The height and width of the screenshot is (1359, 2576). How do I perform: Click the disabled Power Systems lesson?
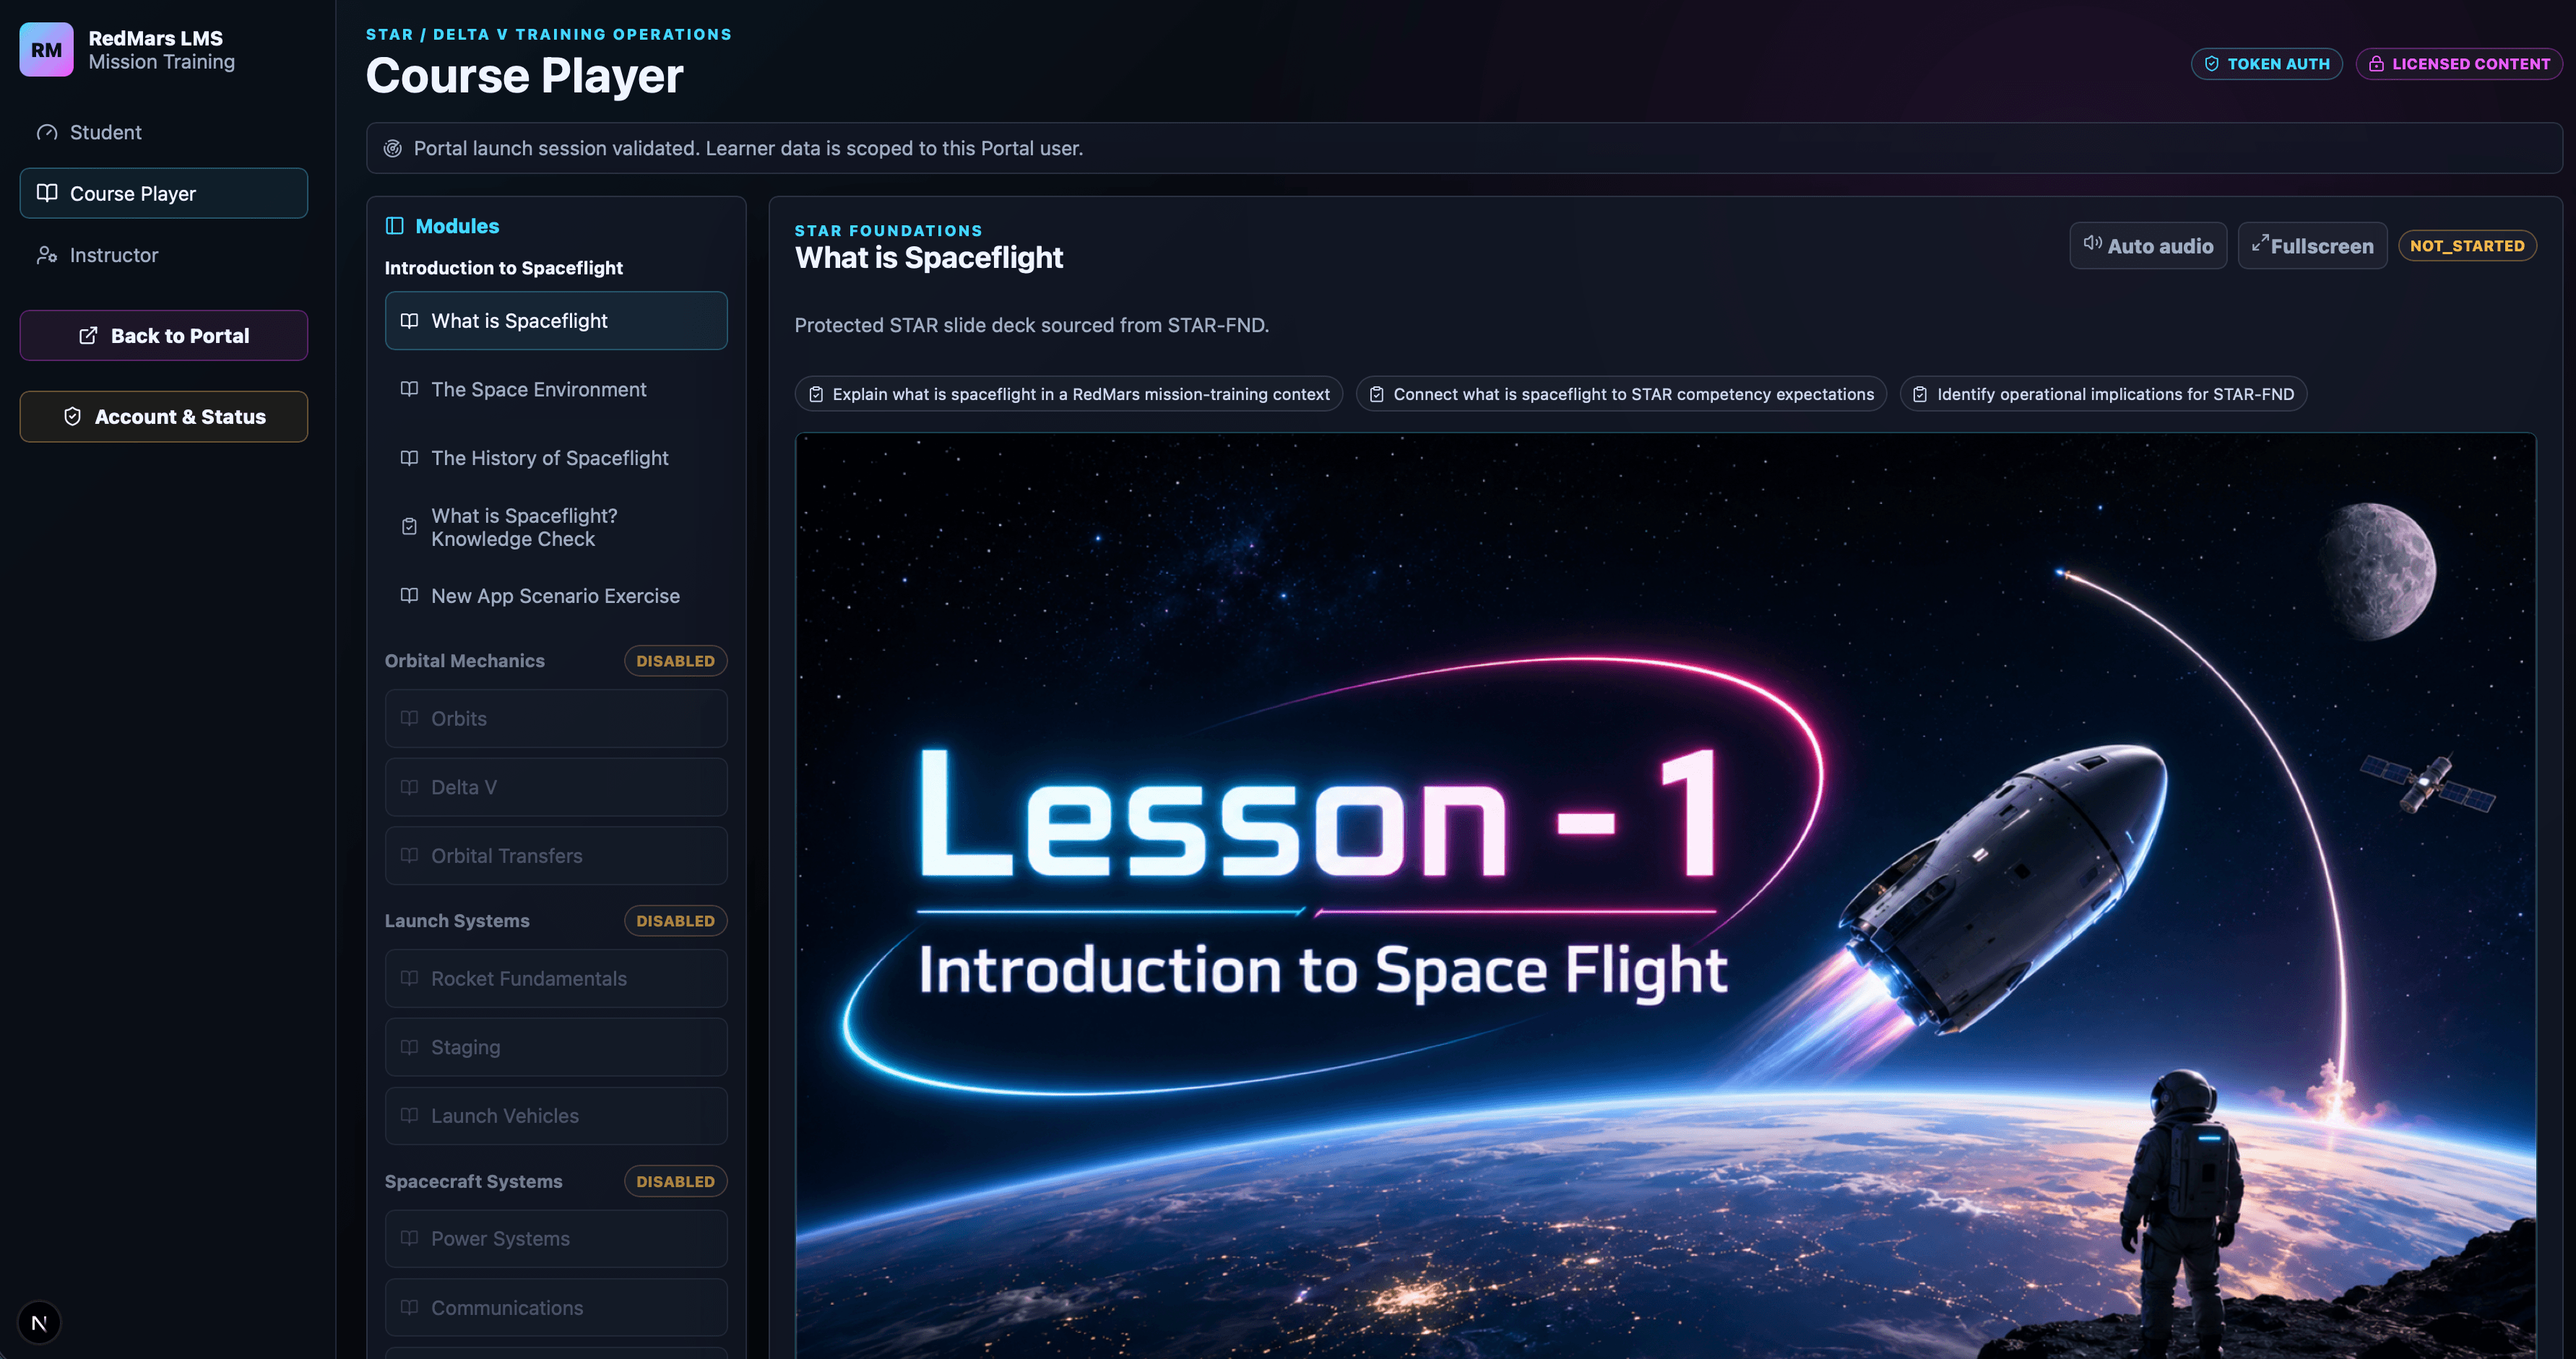coord(556,1238)
